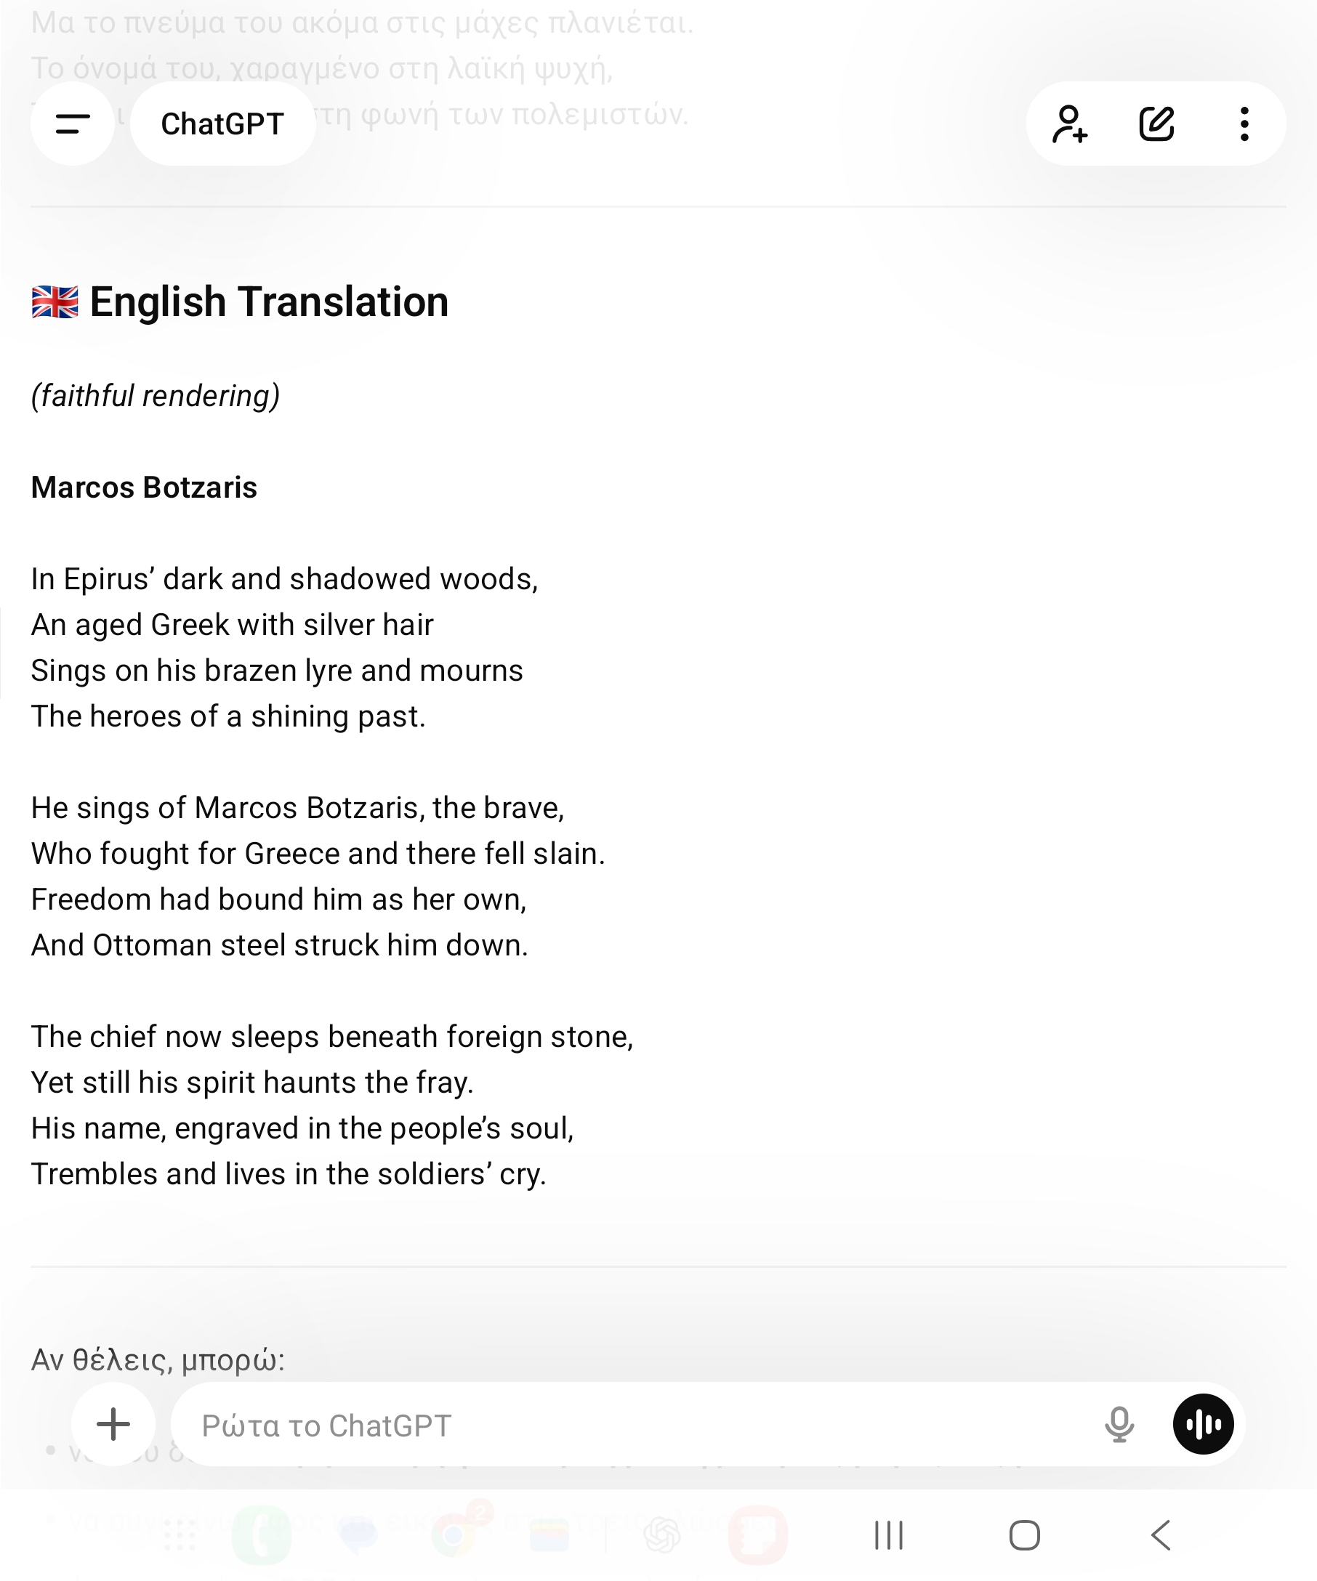The height and width of the screenshot is (1581, 1317).
Task: Start voice mode with the waveform button
Action: [1203, 1423]
